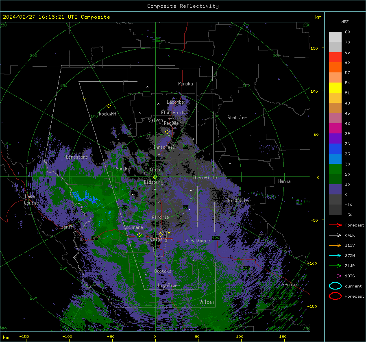Click the Composite_Reflectivity title
The width and height of the screenshot is (366, 342).
coord(183,6)
